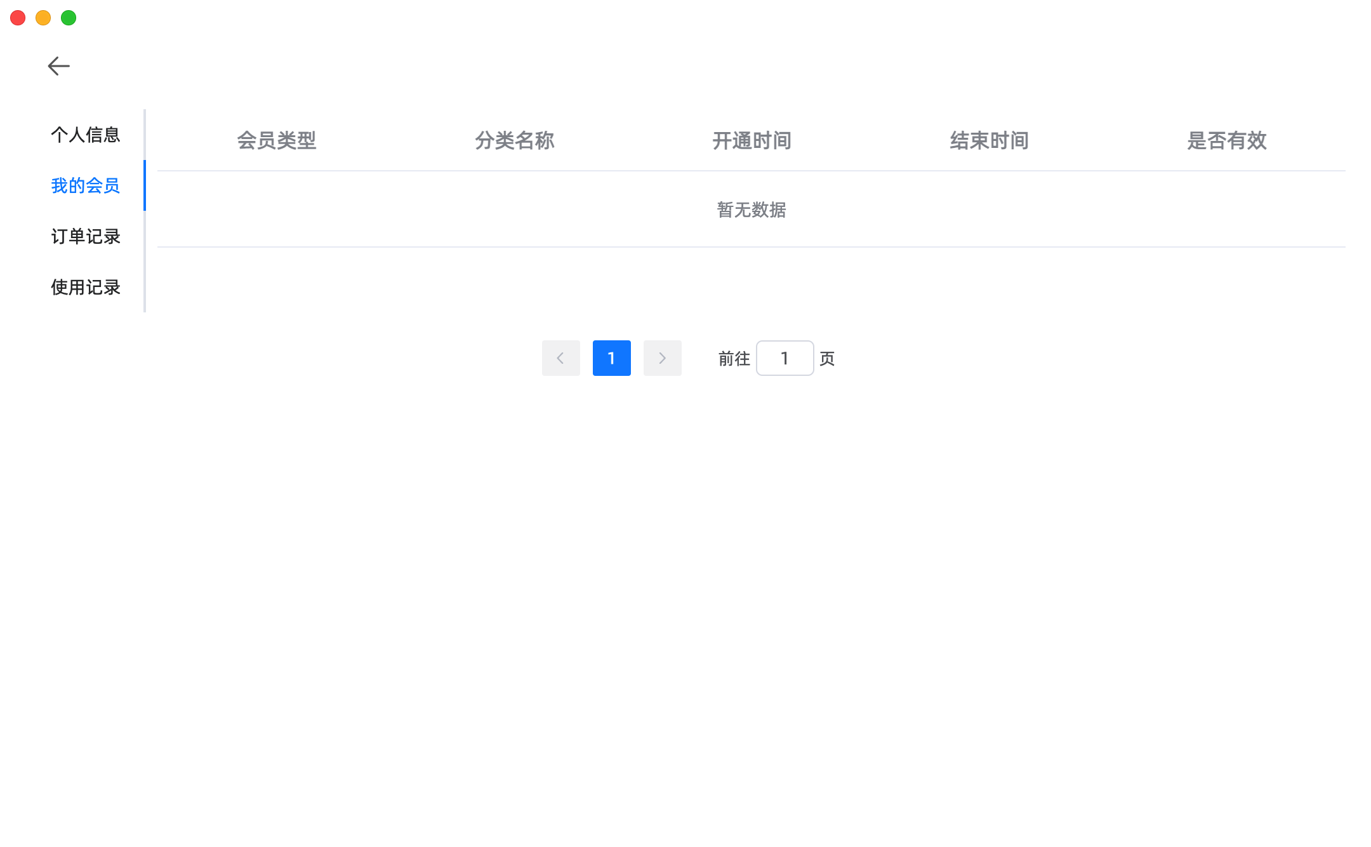Click the 前往 label beside page input

tap(734, 359)
